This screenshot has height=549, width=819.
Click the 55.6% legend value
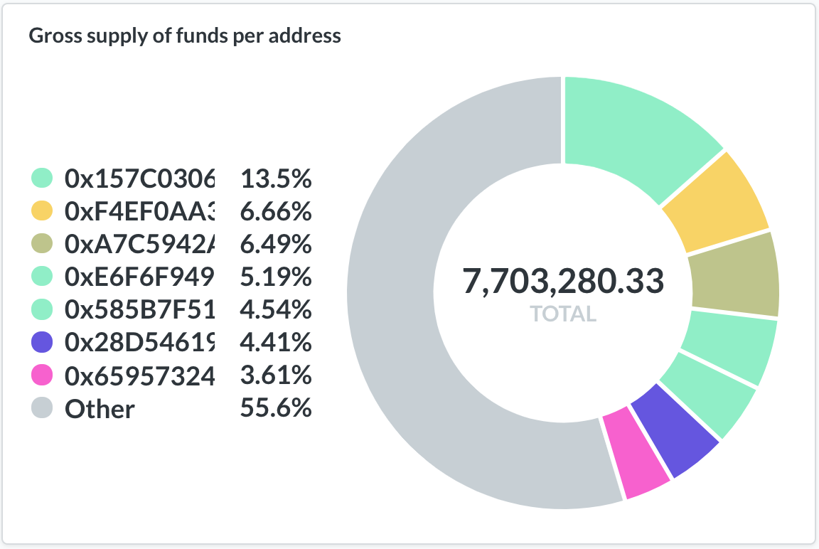coord(276,408)
